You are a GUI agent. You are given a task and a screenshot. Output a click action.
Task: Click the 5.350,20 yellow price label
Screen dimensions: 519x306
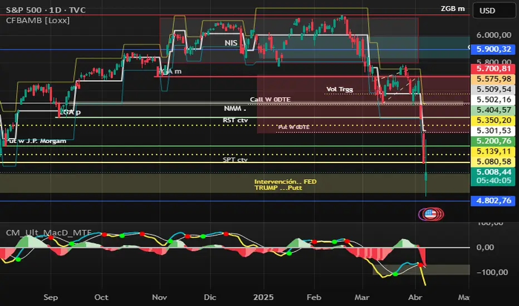[x=493, y=120]
